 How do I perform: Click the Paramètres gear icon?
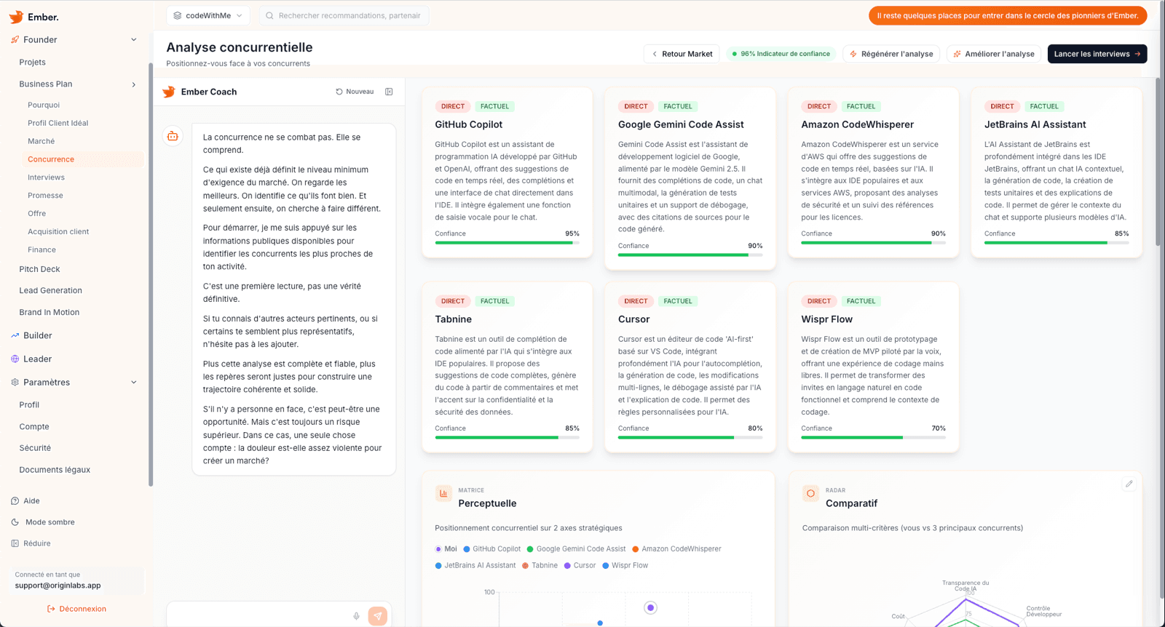(15, 383)
